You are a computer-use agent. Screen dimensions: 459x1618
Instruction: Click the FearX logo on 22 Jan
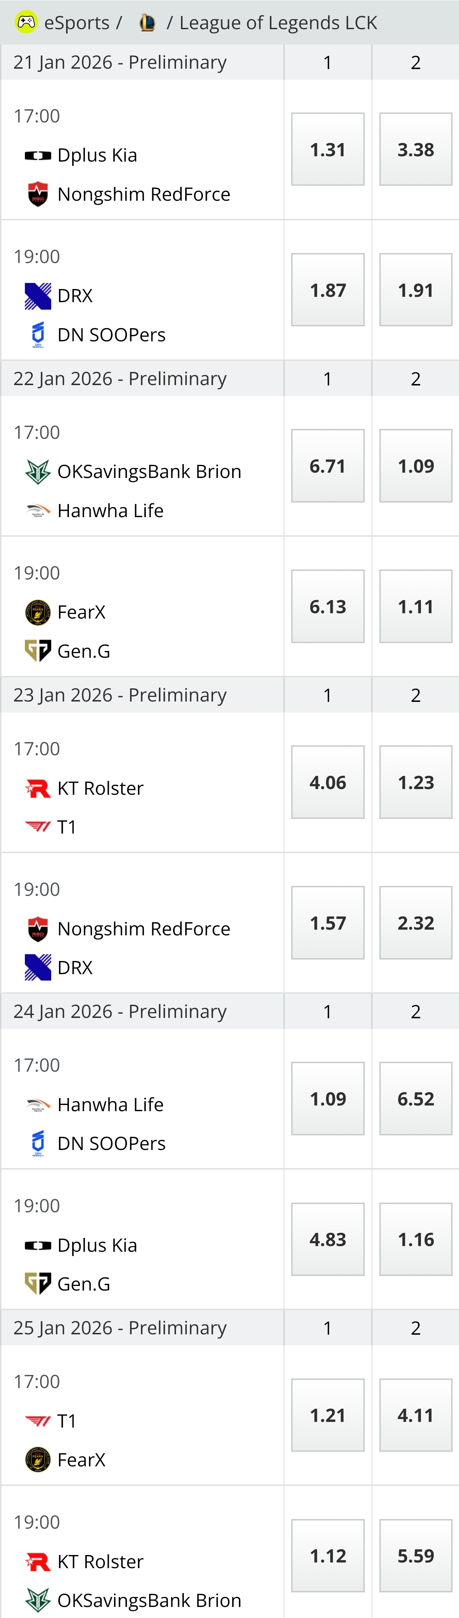38,613
